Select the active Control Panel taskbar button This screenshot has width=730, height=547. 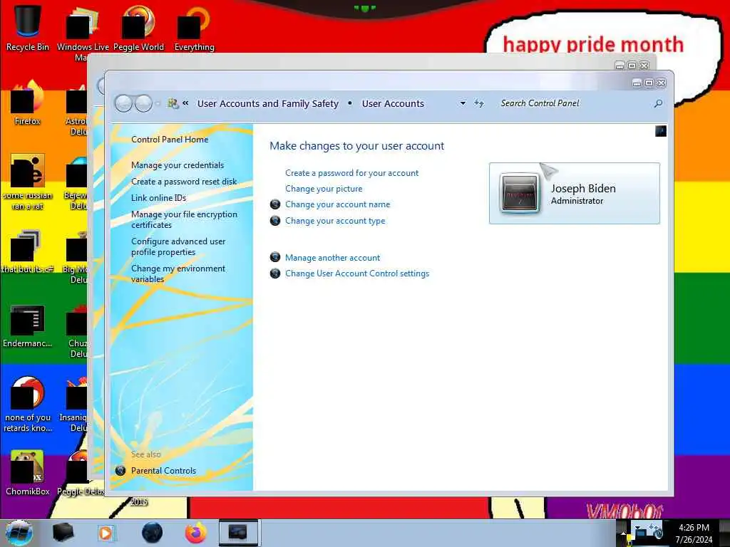pyautogui.click(x=238, y=533)
